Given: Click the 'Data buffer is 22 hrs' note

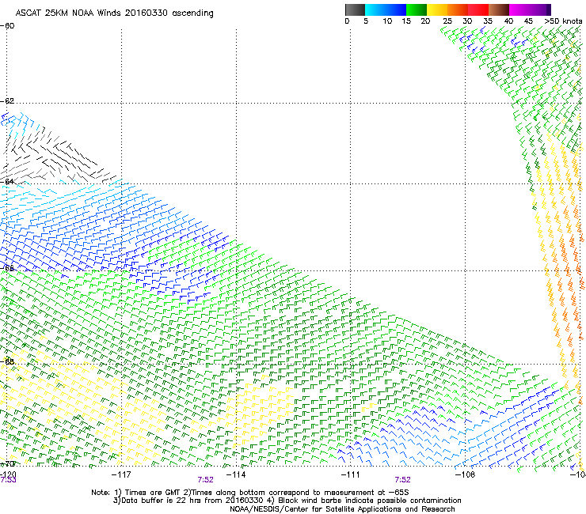Looking at the screenshot, I should click(287, 501).
